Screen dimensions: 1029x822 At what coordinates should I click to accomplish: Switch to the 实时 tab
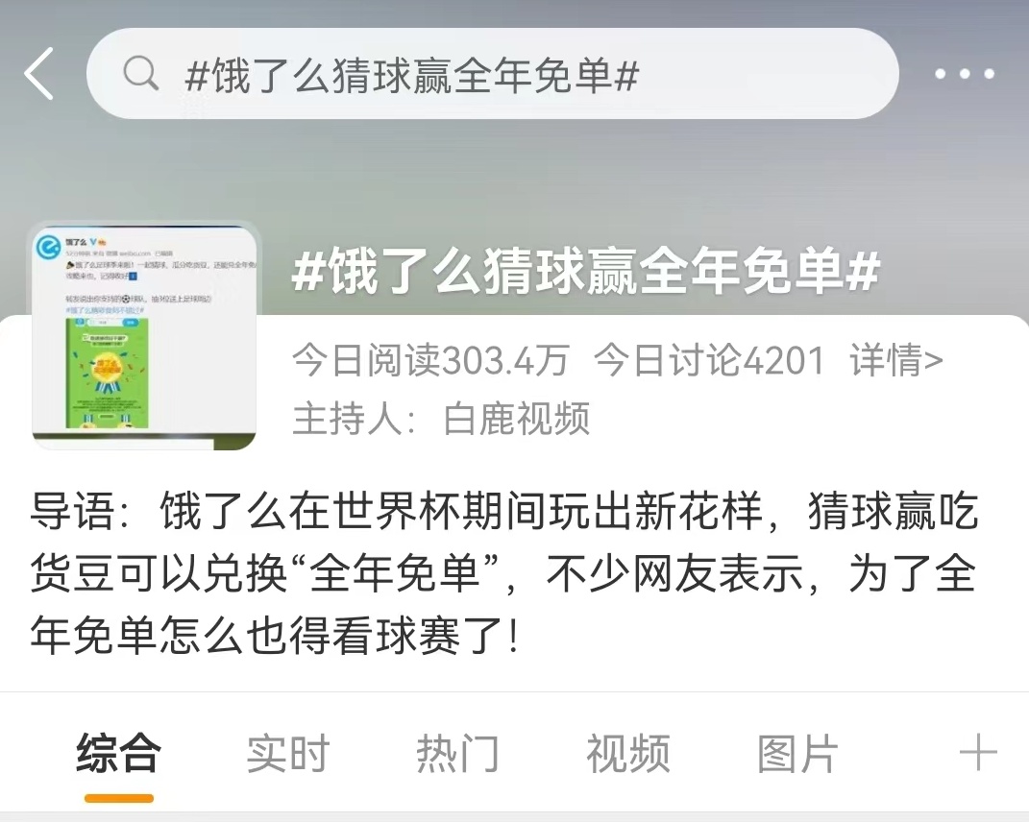pyautogui.click(x=288, y=753)
